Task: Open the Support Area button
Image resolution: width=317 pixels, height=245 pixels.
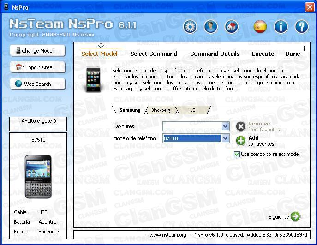Action: point(37,67)
